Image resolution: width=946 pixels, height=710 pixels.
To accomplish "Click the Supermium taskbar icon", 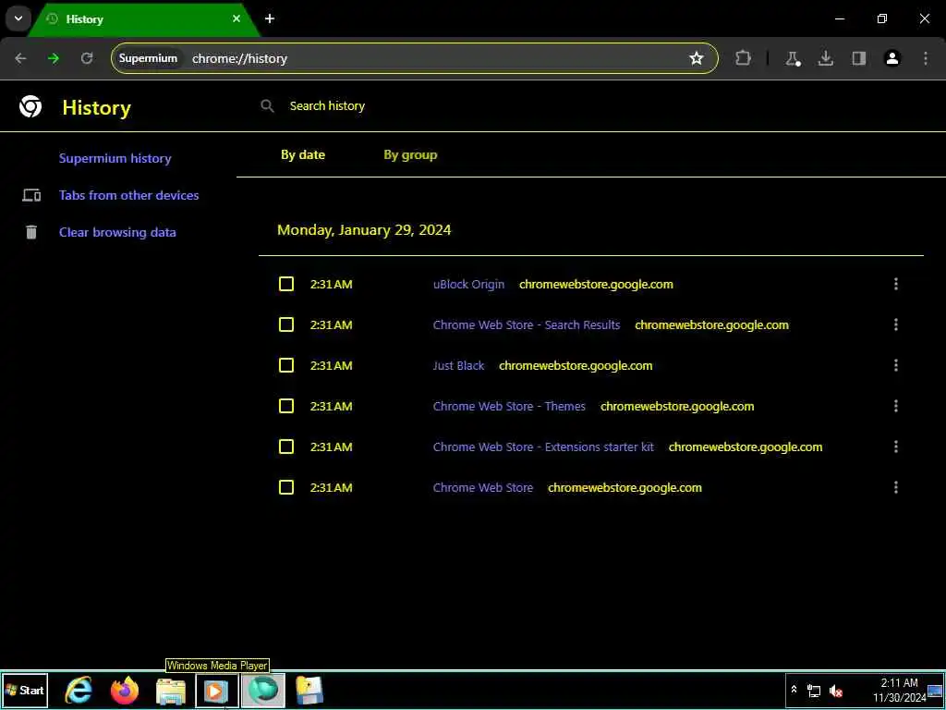I will (263, 691).
